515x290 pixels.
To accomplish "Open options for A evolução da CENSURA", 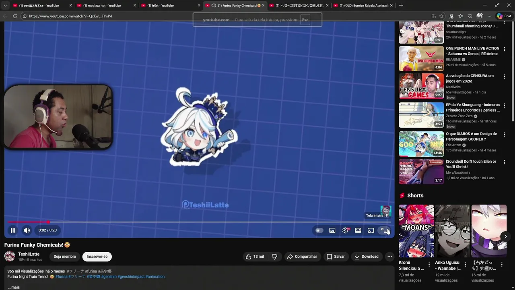I will pos(505,77).
